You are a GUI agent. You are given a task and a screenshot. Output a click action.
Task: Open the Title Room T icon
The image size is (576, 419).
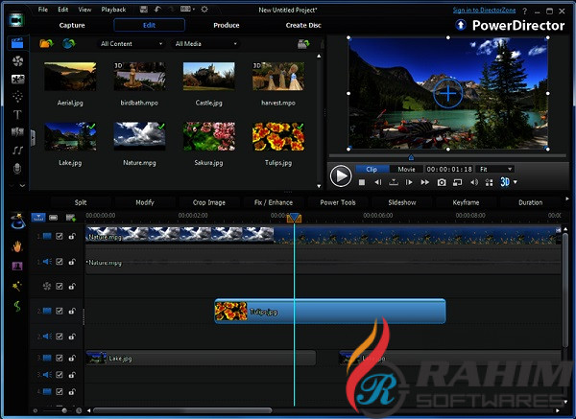[17, 114]
